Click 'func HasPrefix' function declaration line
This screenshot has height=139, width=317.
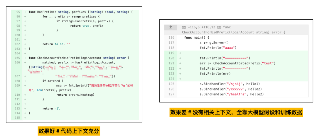click(81, 12)
